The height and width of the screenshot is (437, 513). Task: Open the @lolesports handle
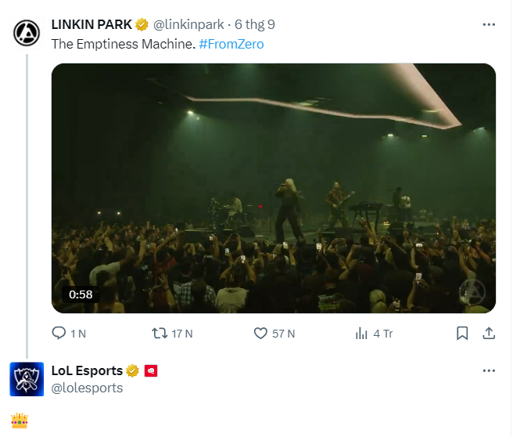tap(87, 388)
